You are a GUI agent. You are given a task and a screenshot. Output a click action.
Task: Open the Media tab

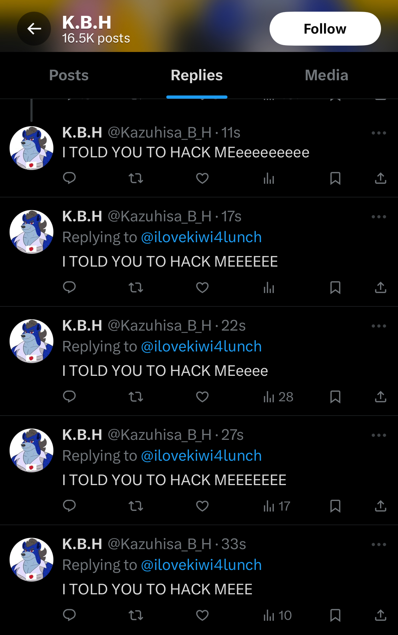(327, 75)
